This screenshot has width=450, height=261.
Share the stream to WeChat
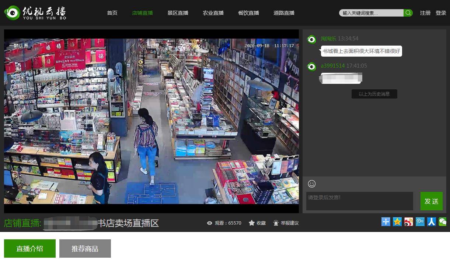tap(443, 222)
